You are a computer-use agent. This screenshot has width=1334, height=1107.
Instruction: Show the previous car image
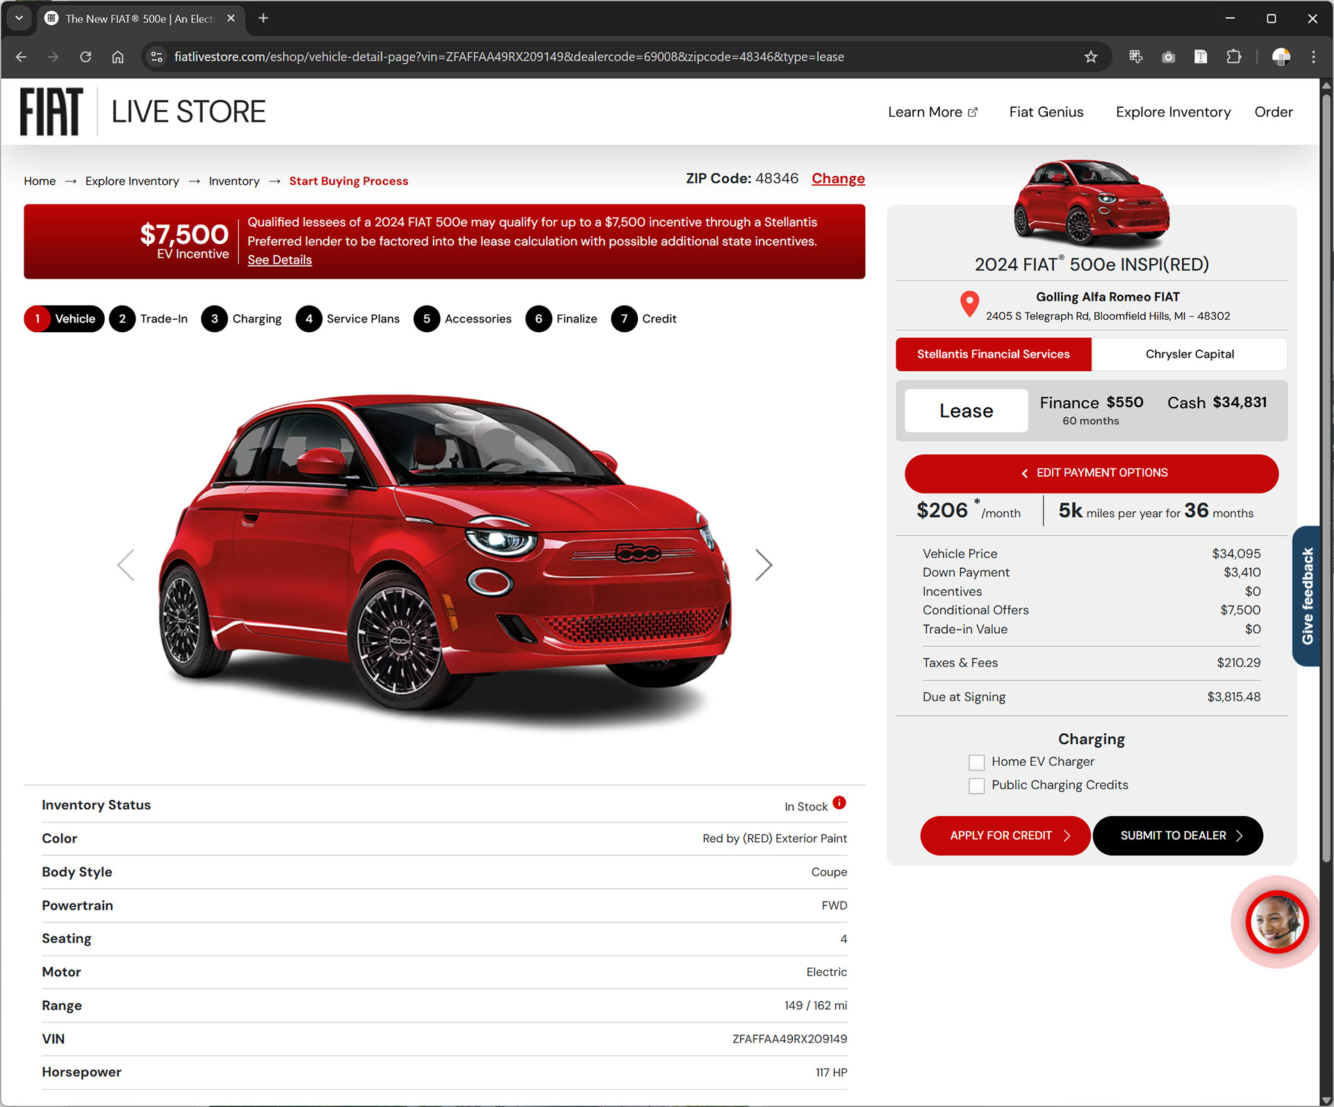click(126, 565)
